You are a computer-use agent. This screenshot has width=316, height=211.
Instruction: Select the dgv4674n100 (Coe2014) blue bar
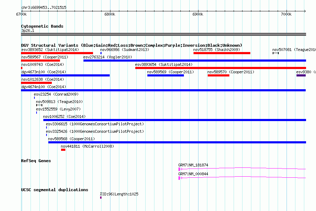pyautogui.click(x=163, y=90)
